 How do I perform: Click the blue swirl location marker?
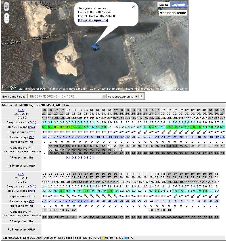(95, 47)
